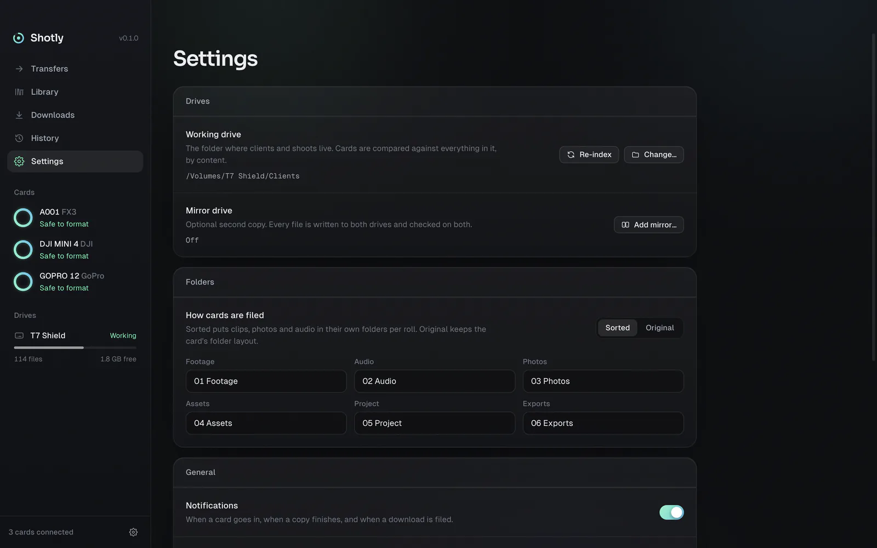Image resolution: width=877 pixels, height=548 pixels.
Task: Click Add mirror... button
Action: (x=649, y=225)
